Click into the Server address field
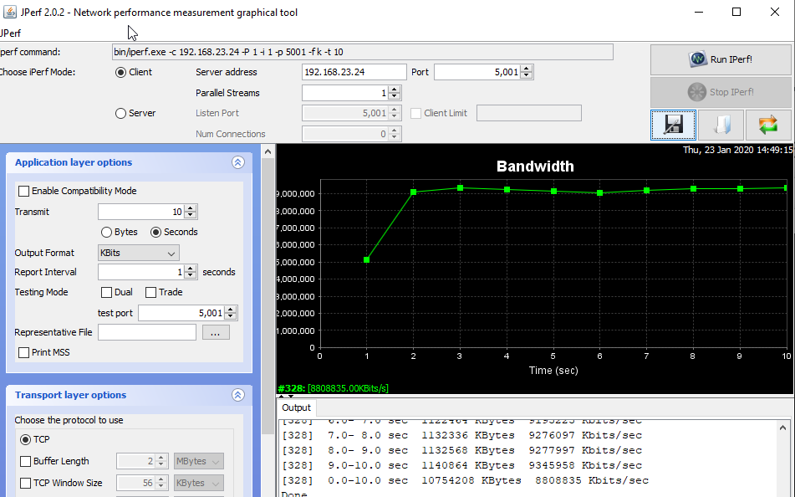Viewport: 795px width, 497px height. click(x=354, y=72)
